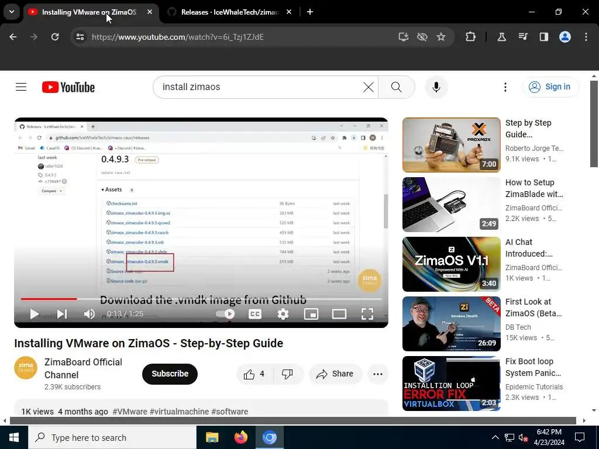Enable miniplayer mode
This screenshot has height=449, width=599.
(x=311, y=314)
